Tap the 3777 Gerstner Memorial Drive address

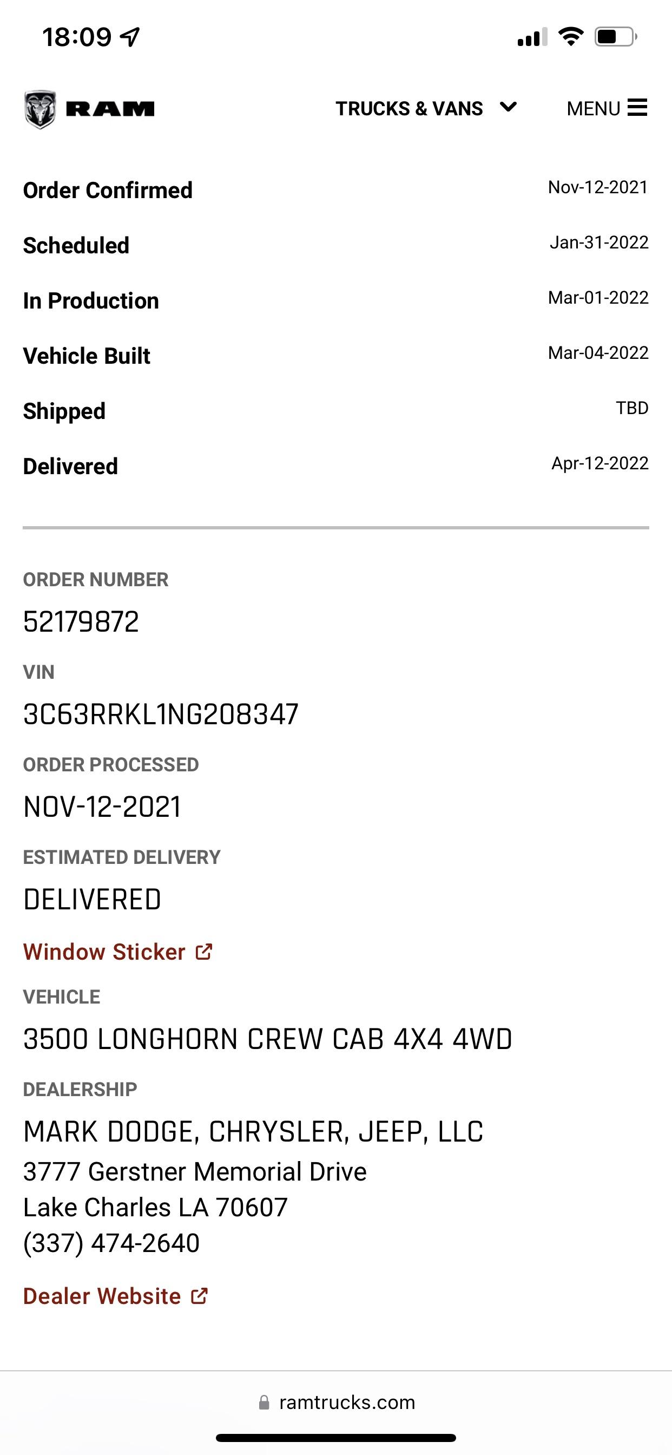[195, 1171]
